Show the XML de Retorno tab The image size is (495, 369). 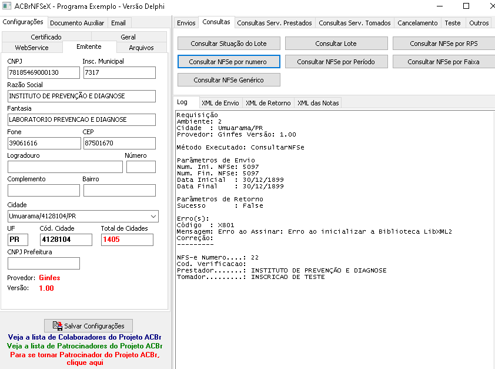pos(268,103)
